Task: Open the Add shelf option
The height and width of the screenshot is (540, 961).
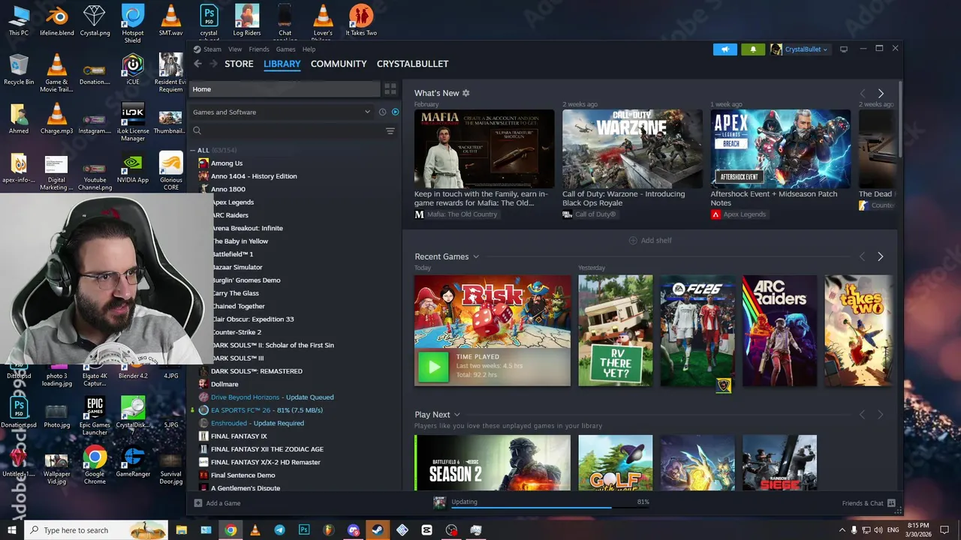Action: (650, 241)
